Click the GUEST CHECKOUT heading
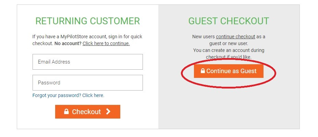318x137 pixels. click(x=229, y=21)
